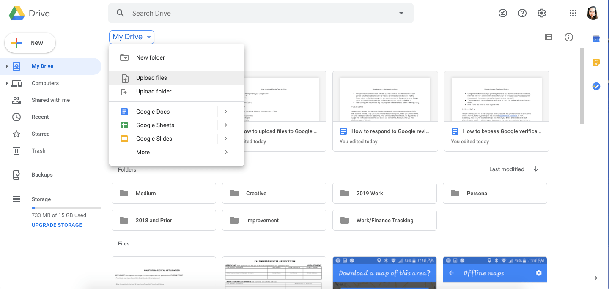Open the Personal folder
Image resolution: width=609 pixels, height=289 pixels.
tap(495, 193)
